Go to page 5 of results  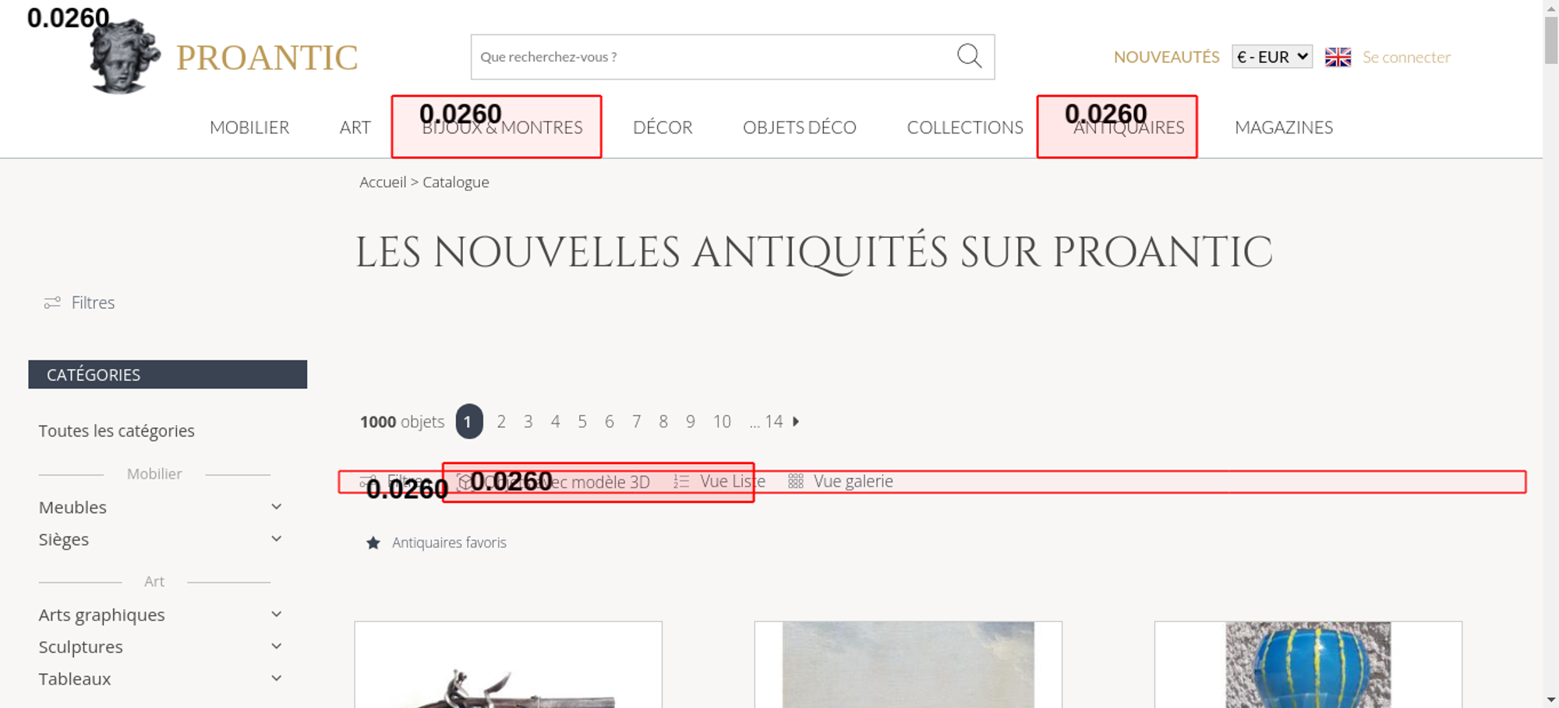click(582, 422)
